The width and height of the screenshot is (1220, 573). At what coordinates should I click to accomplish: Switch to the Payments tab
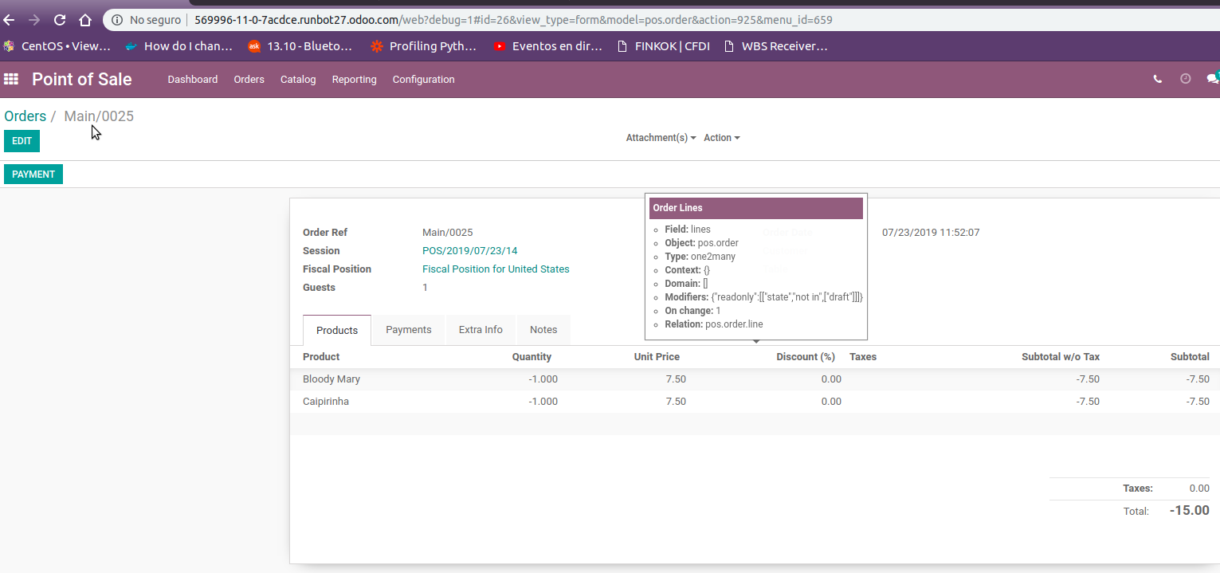[408, 329]
